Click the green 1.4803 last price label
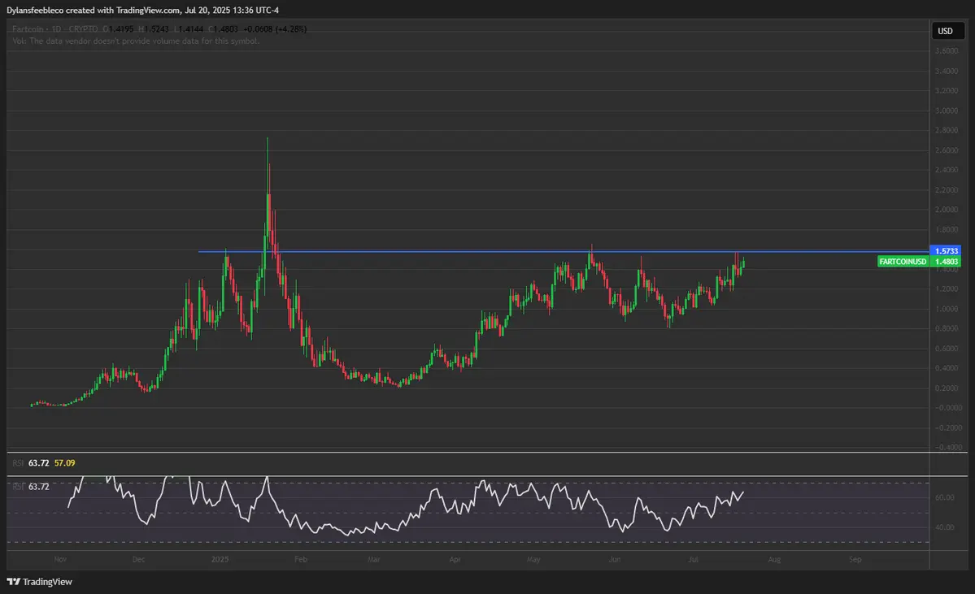Screen dimensions: 975x594 [946, 262]
